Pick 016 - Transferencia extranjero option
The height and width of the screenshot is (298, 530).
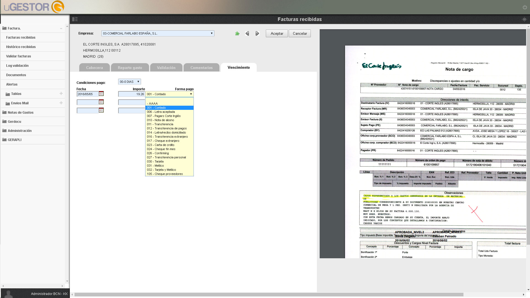tap(169, 137)
